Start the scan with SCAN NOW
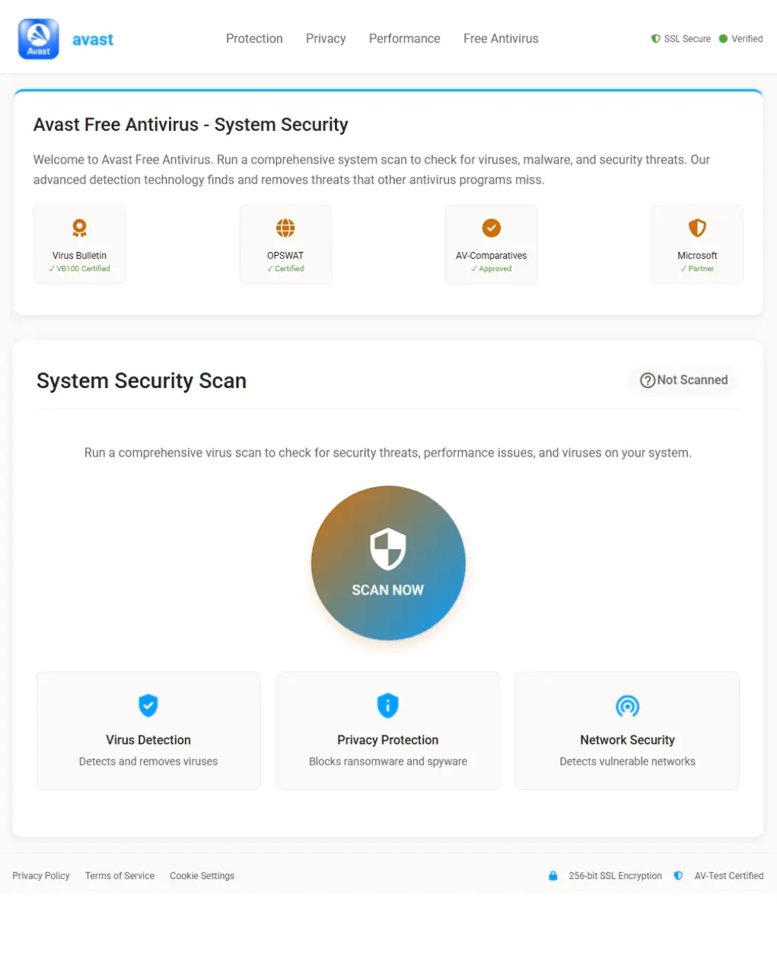The height and width of the screenshot is (956, 777). pyautogui.click(x=388, y=563)
